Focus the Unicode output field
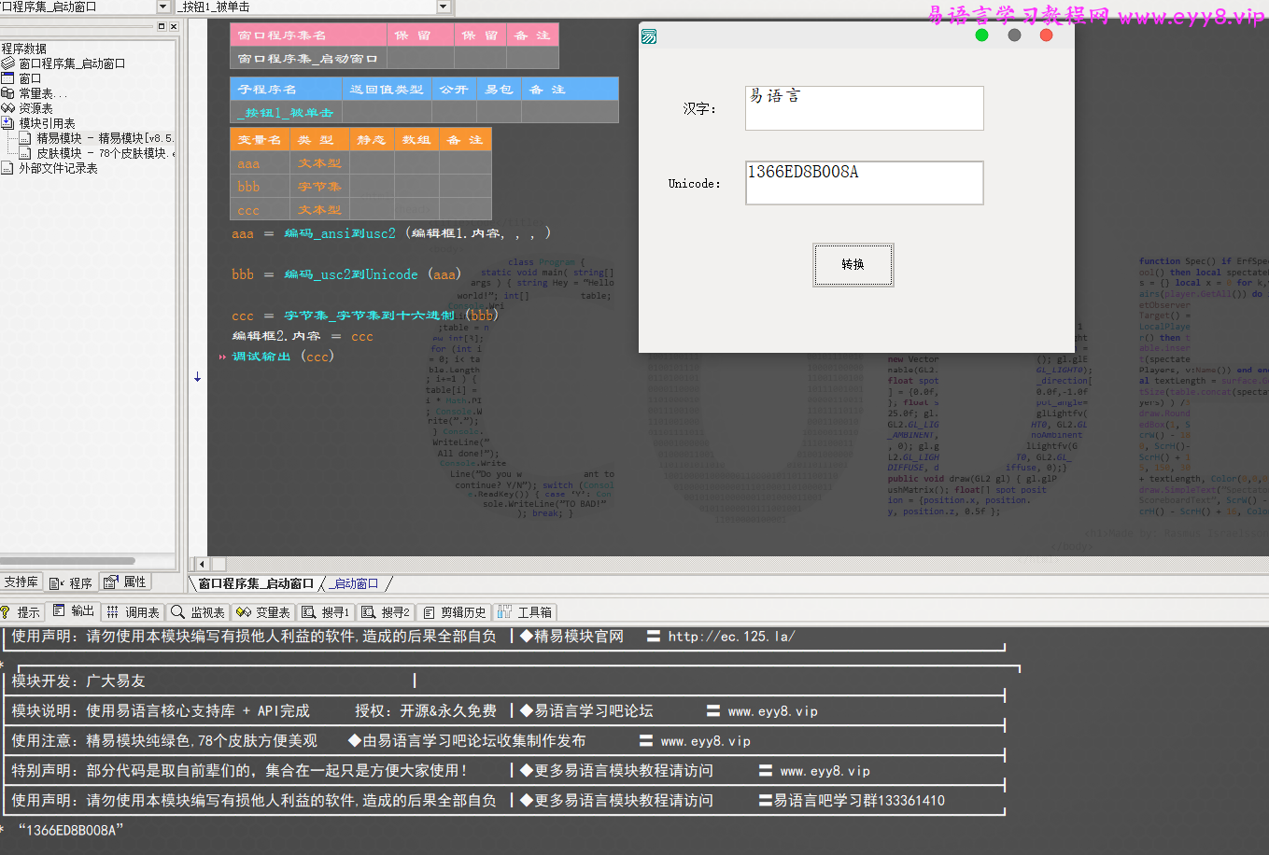 coord(865,183)
